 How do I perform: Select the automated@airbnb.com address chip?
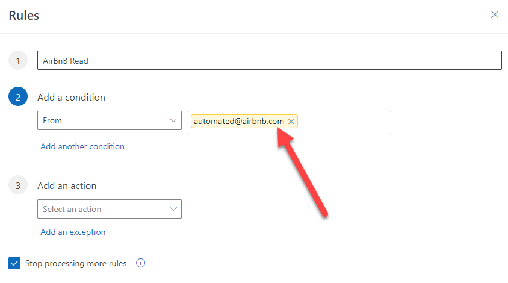[239, 122]
